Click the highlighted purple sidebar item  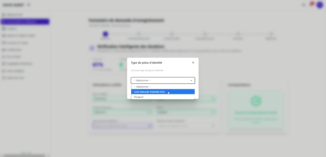[x=25, y=22]
